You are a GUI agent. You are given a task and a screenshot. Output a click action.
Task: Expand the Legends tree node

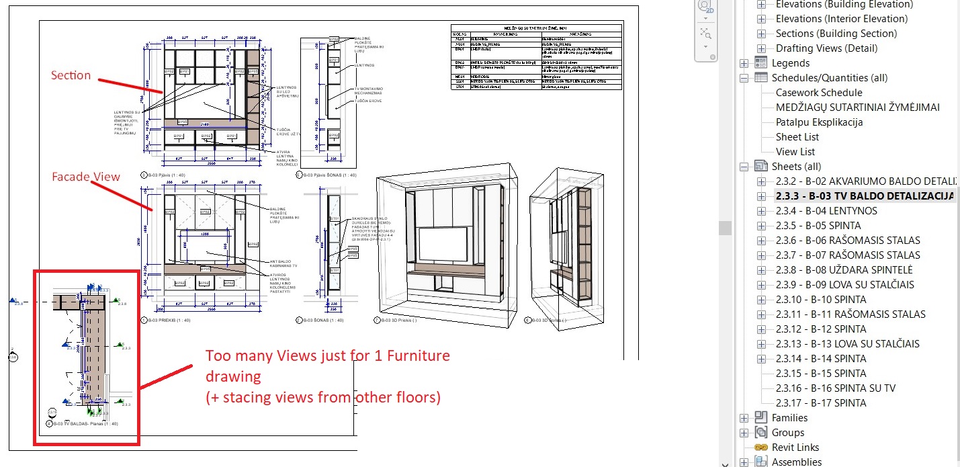point(744,62)
